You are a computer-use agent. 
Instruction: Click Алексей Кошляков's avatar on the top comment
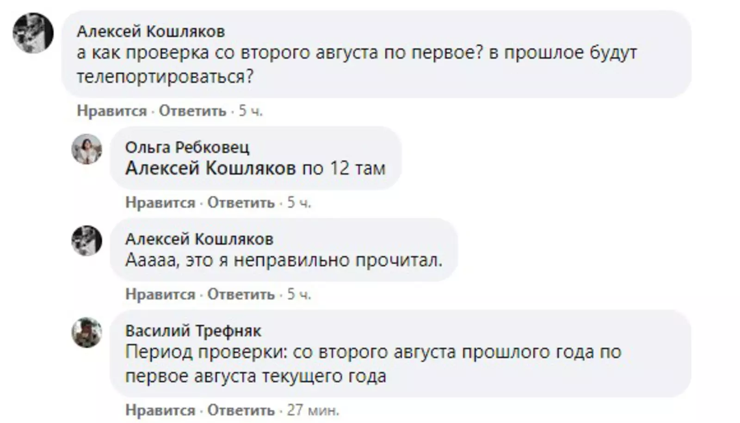[x=33, y=33]
